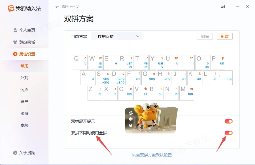Viewport: 255px width, 165px height.
Task: Click 恢复双拼方案默认设置 link
Action: (x=152, y=155)
